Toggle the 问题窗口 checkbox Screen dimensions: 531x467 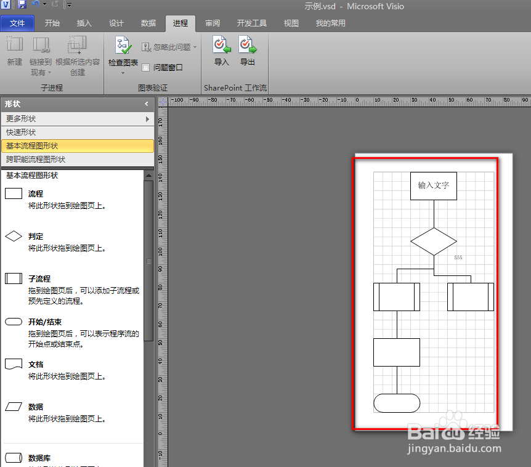[145, 67]
